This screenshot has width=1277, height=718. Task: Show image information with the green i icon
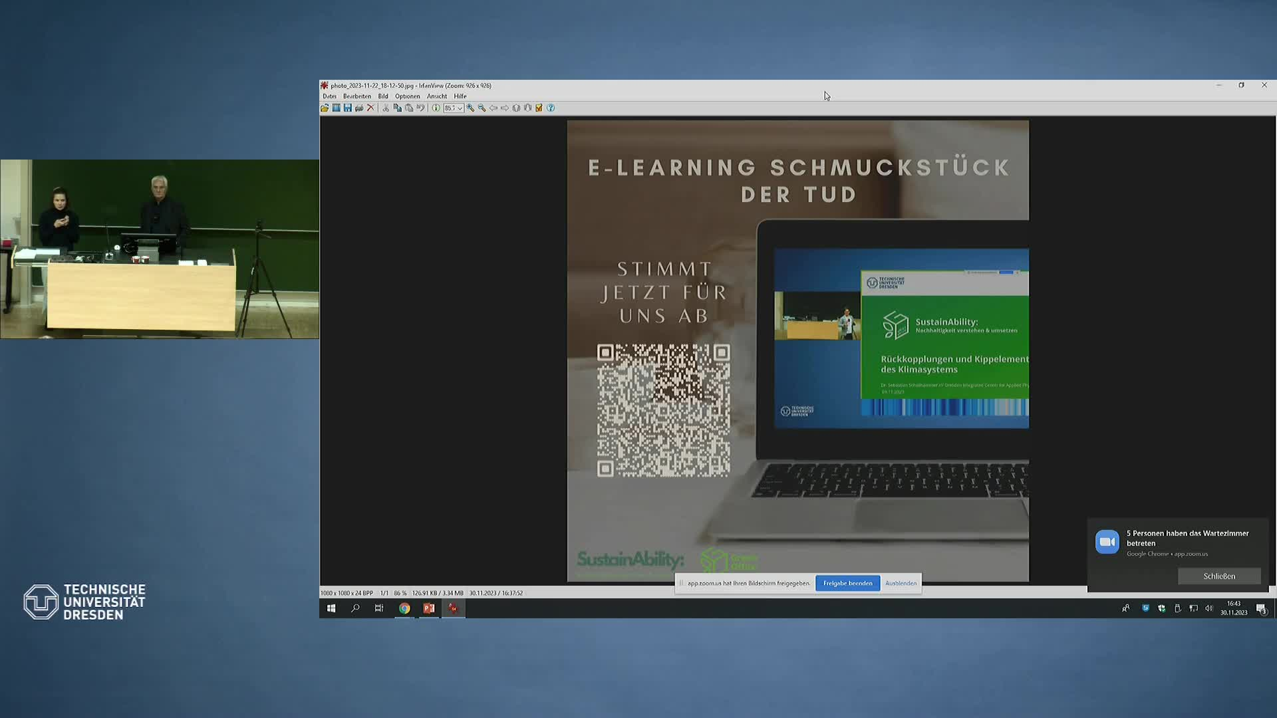(x=436, y=108)
